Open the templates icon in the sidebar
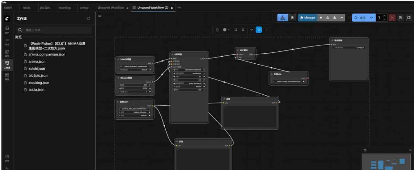Image resolution: width=414 pixels, height=170 pixels. click(7, 76)
